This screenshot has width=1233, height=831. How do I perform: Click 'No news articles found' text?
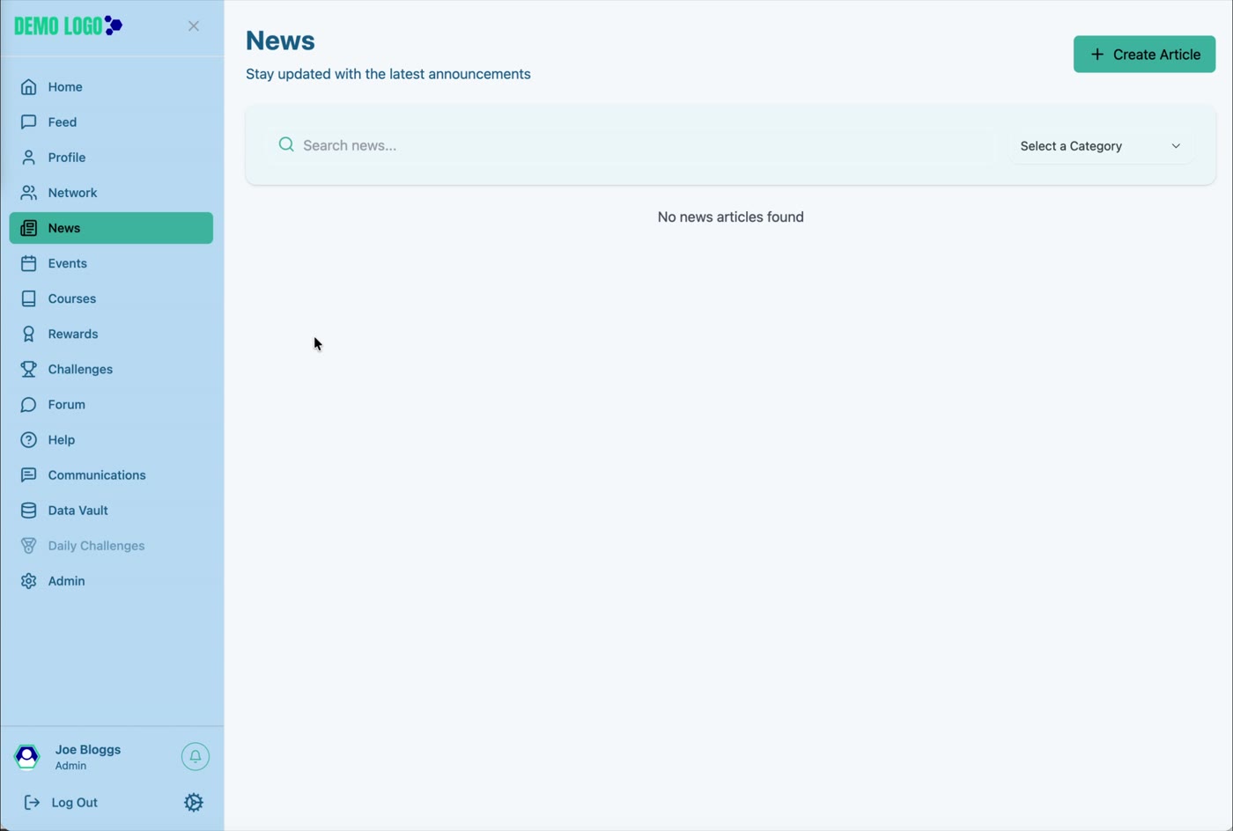[x=731, y=217]
